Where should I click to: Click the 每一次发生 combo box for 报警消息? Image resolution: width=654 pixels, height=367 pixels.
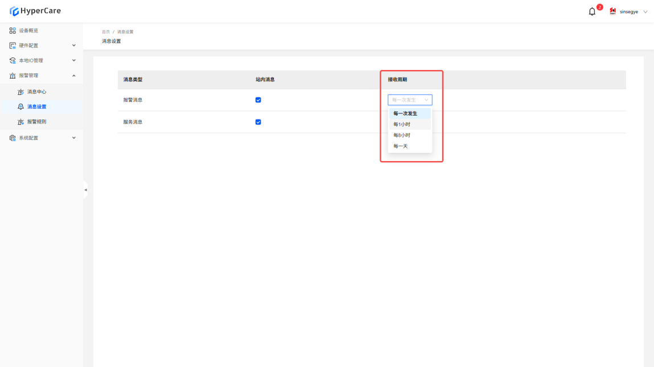pos(410,100)
